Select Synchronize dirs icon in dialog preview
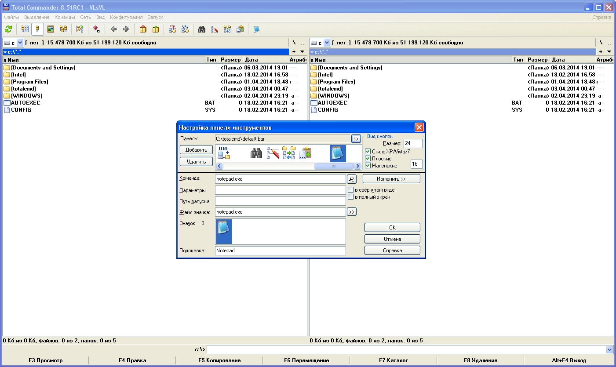616x367 pixels. click(289, 153)
